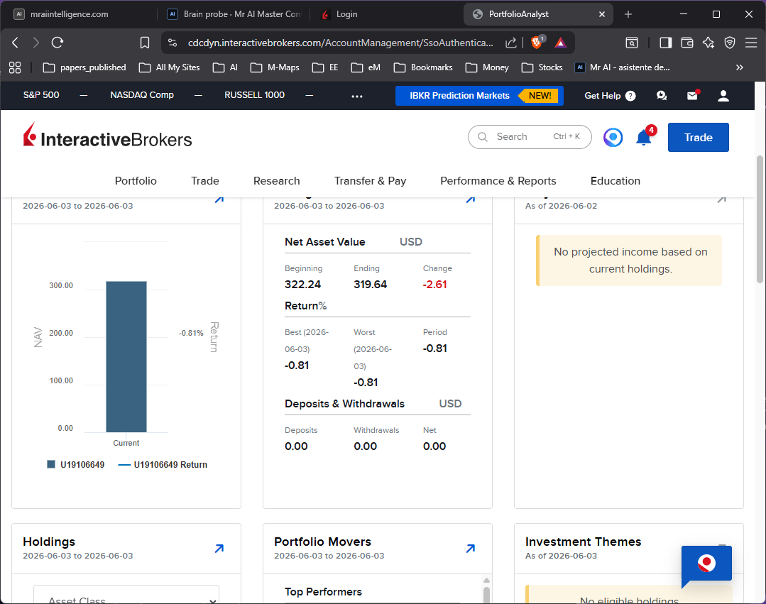The width and height of the screenshot is (766, 604).
Task: Expand the Holdings widget arrow icon
Action: coord(219,549)
